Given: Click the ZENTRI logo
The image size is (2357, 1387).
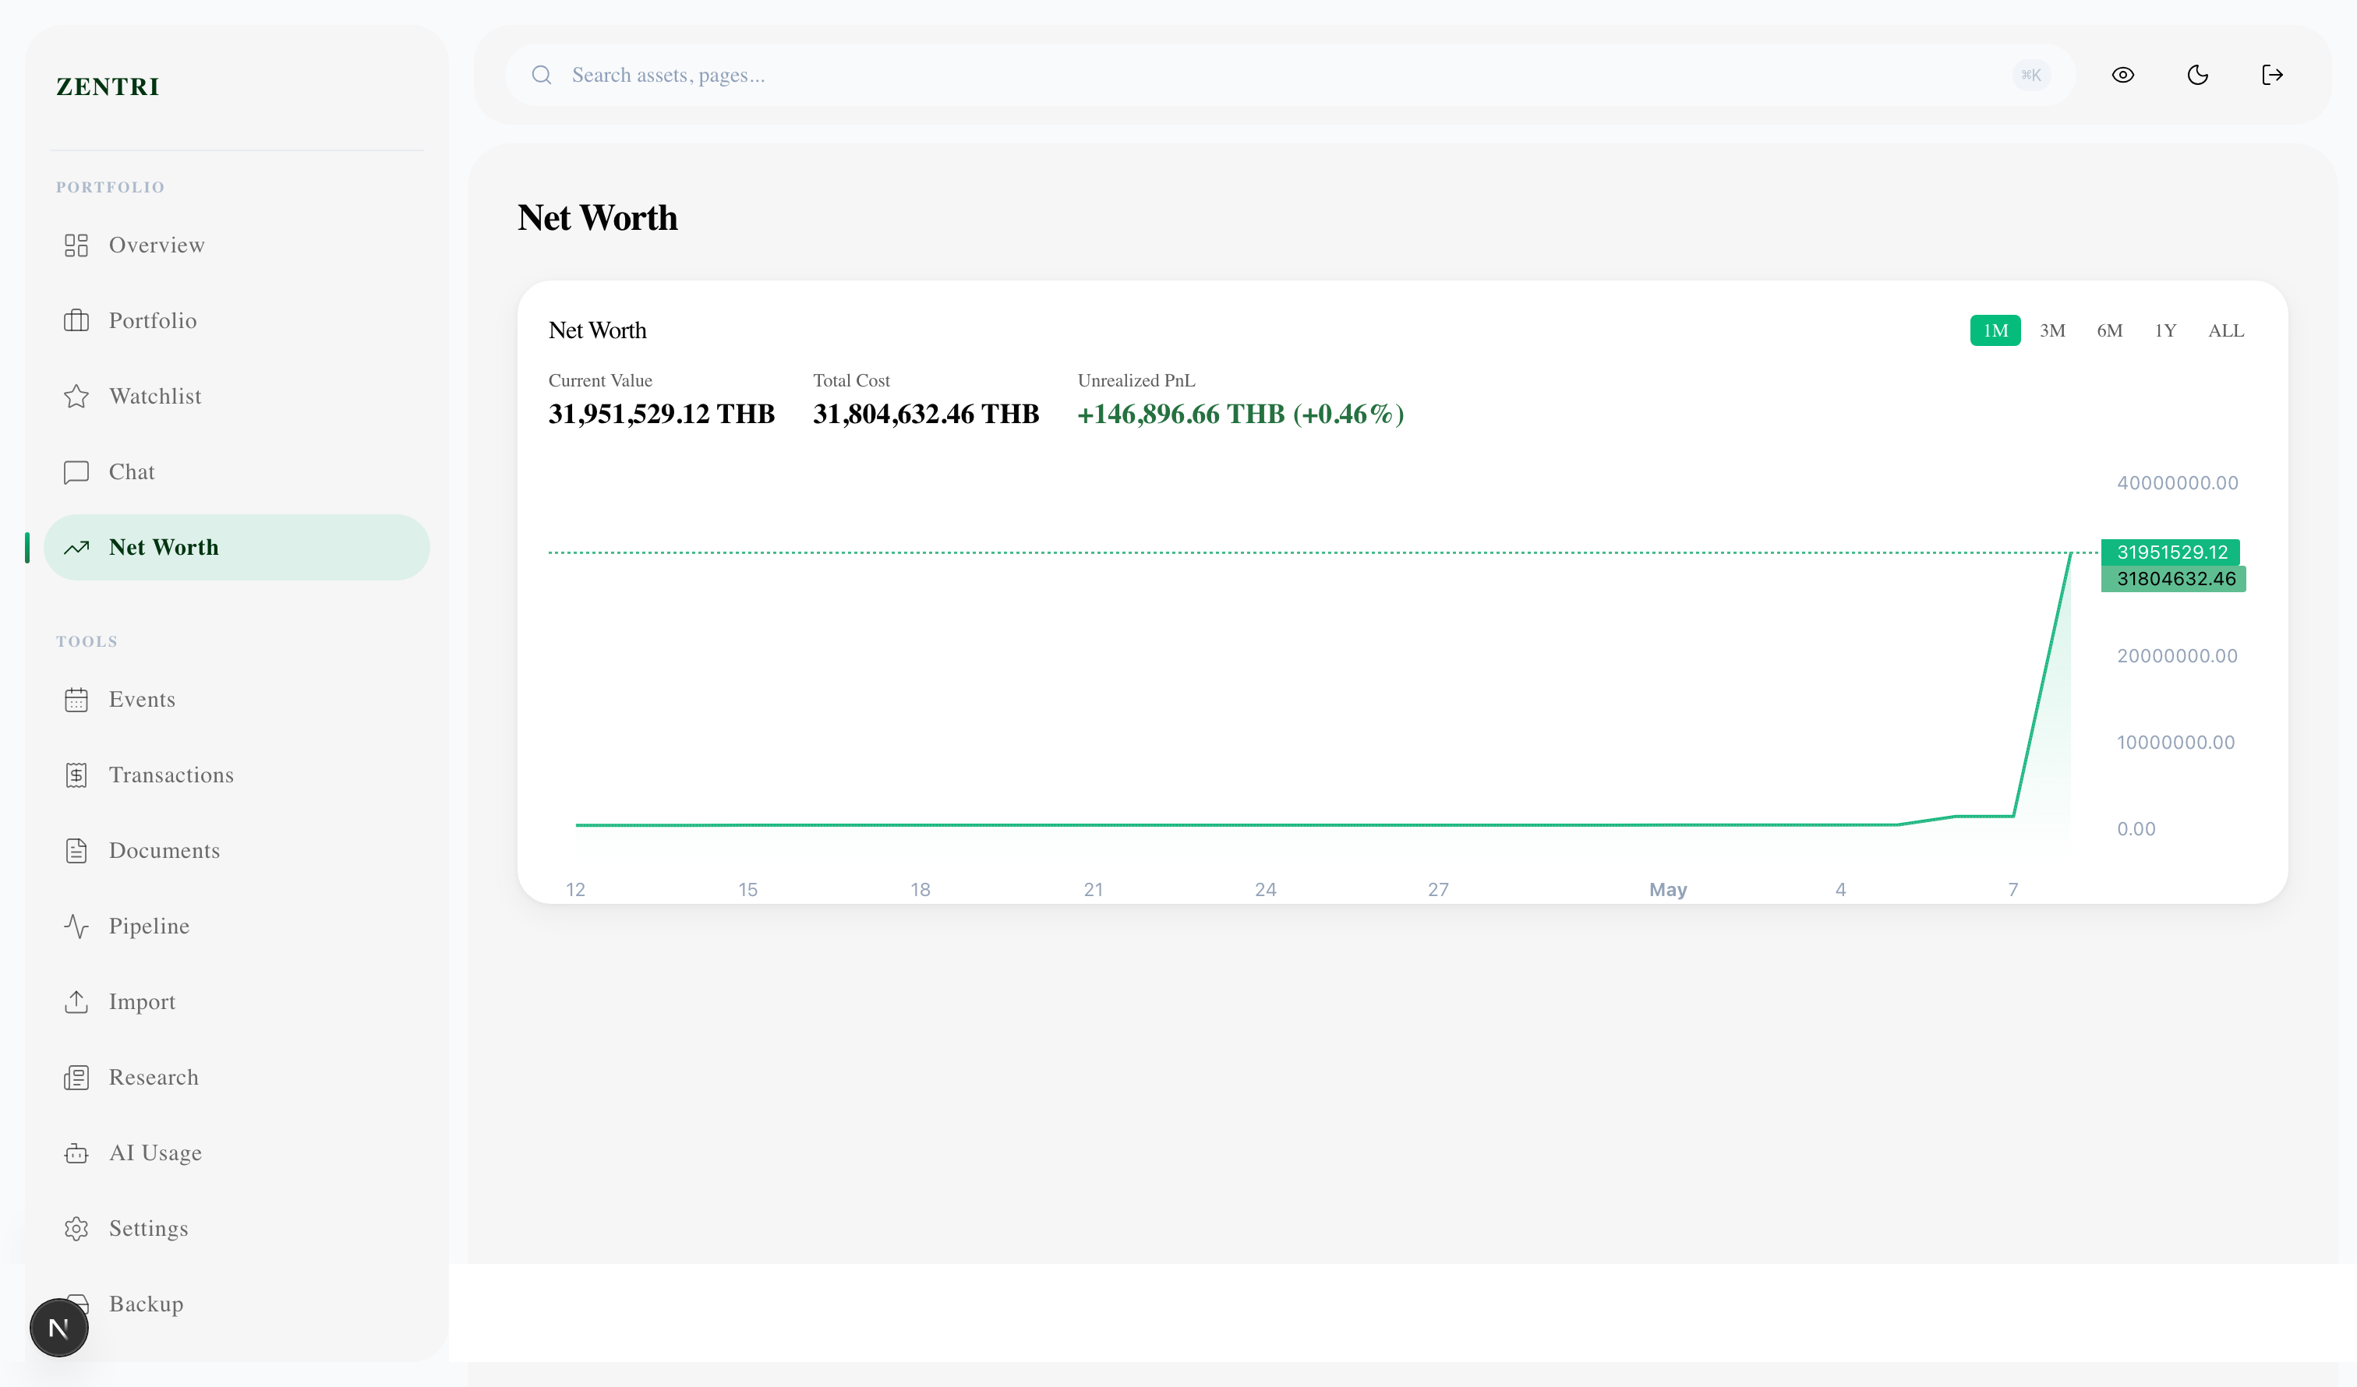Looking at the screenshot, I should tap(108, 87).
